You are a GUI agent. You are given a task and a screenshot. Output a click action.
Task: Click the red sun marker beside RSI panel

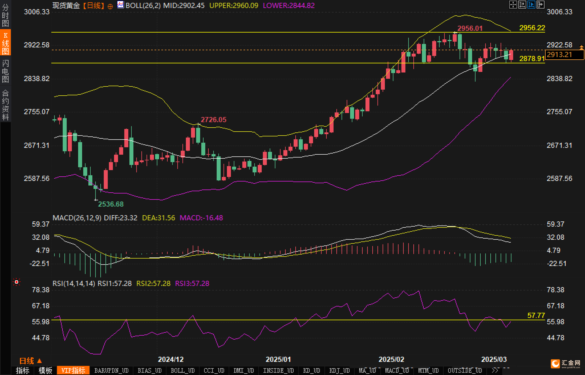pyautogui.click(x=17, y=282)
